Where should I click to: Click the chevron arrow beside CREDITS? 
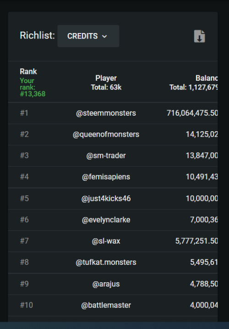pyautogui.click(x=104, y=36)
